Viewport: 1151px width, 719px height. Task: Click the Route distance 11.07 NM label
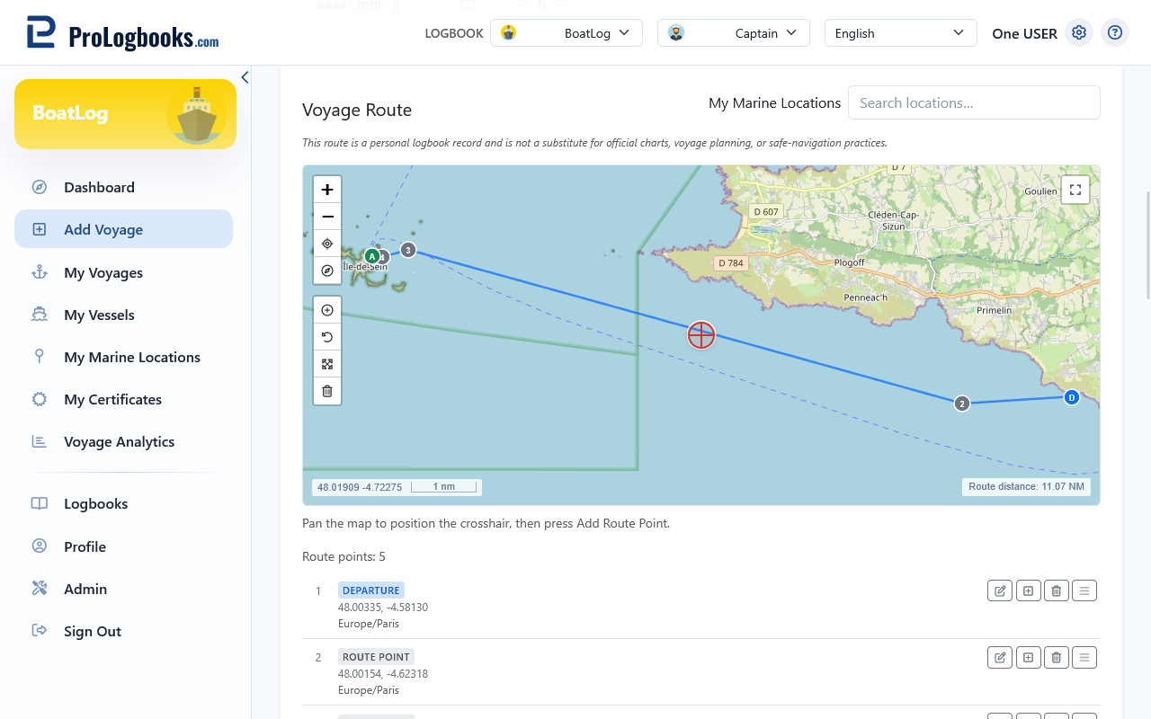pyautogui.click(x=1026, y=487)
